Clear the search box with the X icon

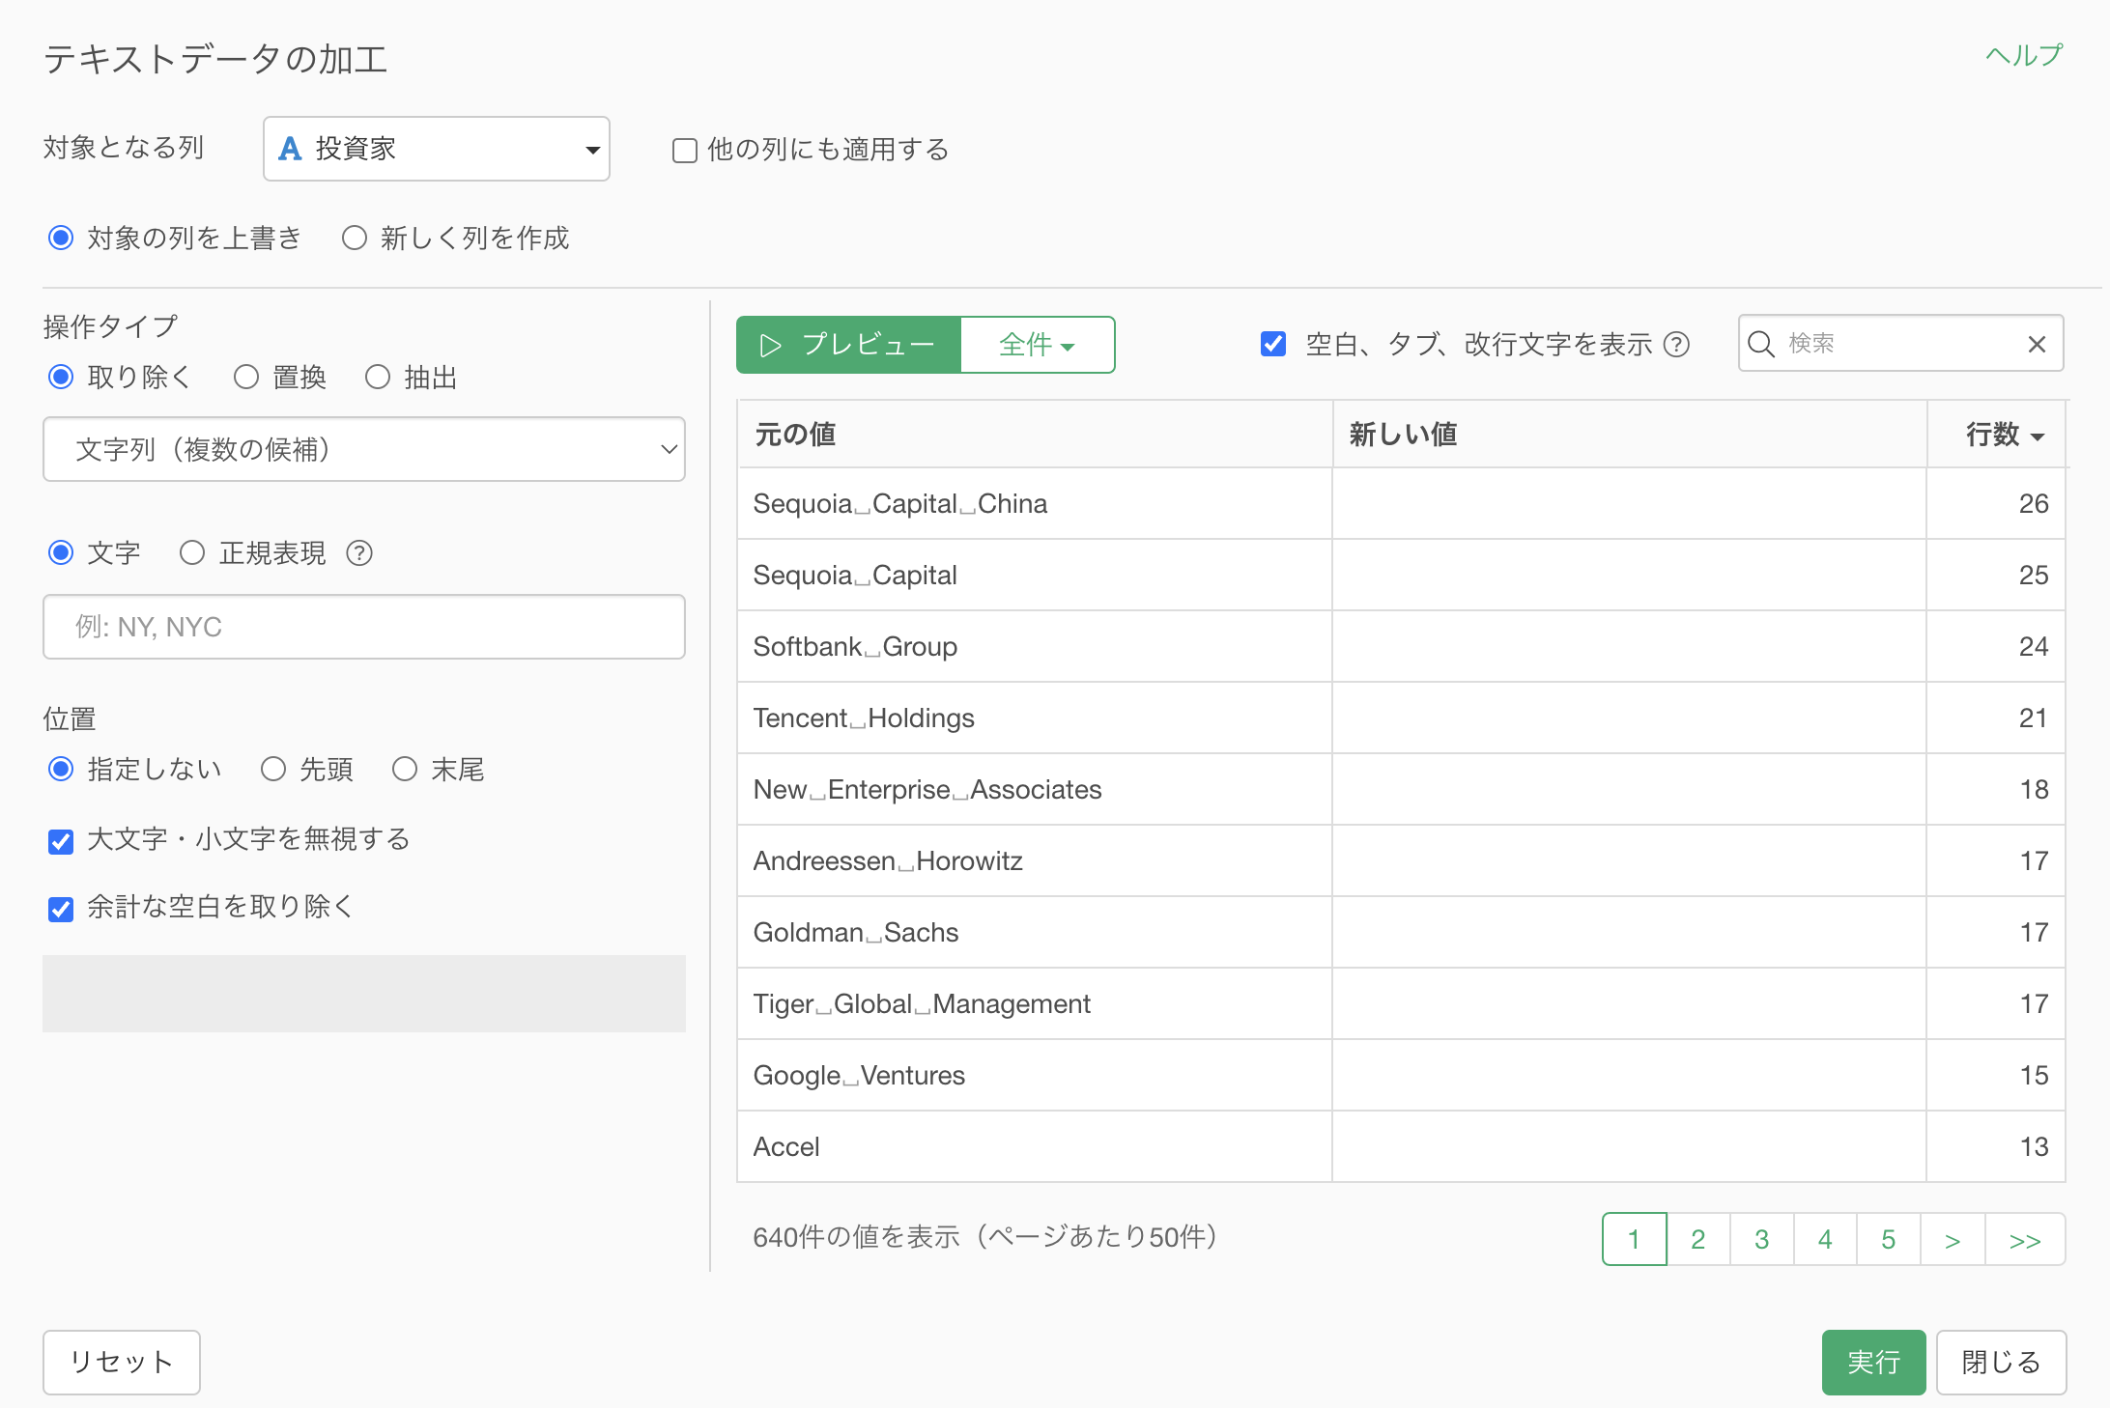2037,344
